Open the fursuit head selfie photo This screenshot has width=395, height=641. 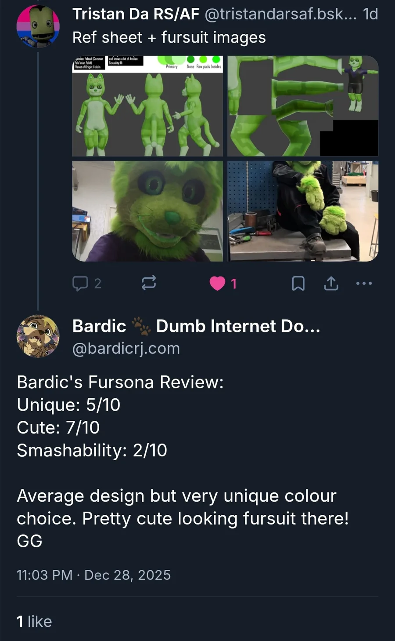[147, 211]
